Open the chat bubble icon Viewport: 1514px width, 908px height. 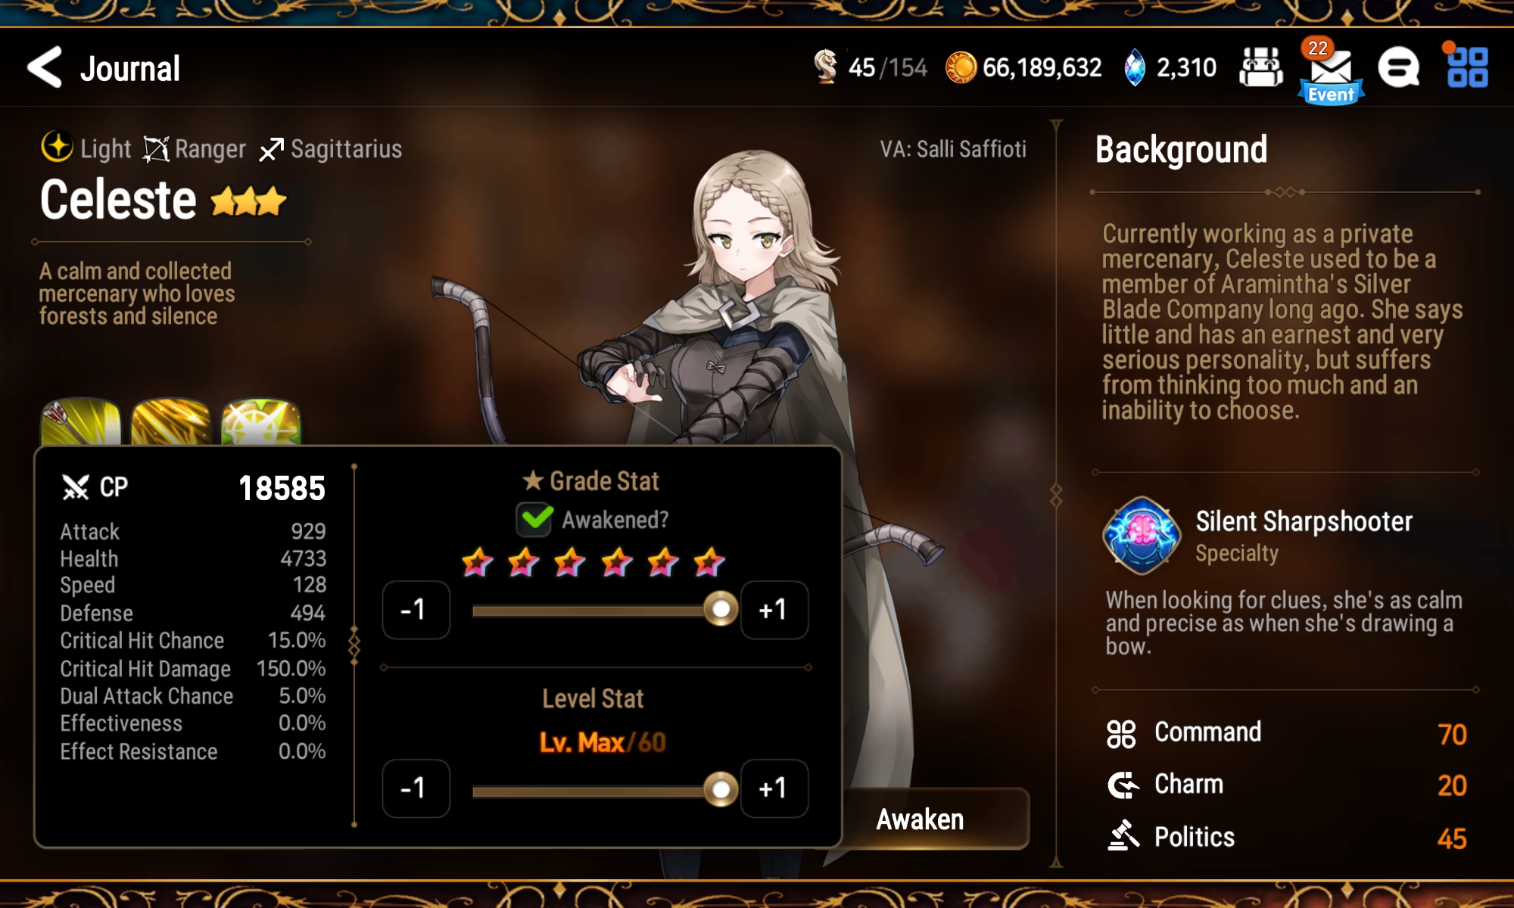pyautogui.click(x=1398, y=68)
